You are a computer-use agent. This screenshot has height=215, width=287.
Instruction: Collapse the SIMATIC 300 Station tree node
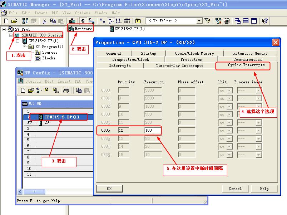(11, 35)
